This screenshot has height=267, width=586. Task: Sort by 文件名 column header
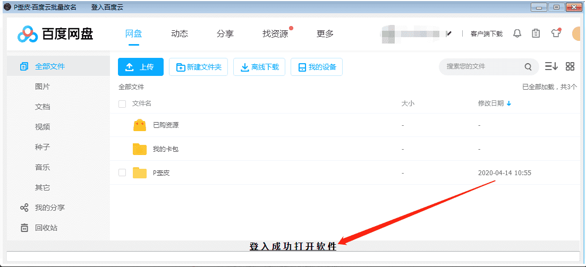point(142,104)
